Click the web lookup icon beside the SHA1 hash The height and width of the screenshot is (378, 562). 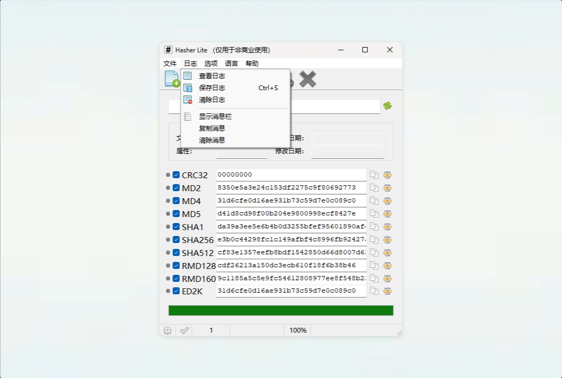point(387,226)
